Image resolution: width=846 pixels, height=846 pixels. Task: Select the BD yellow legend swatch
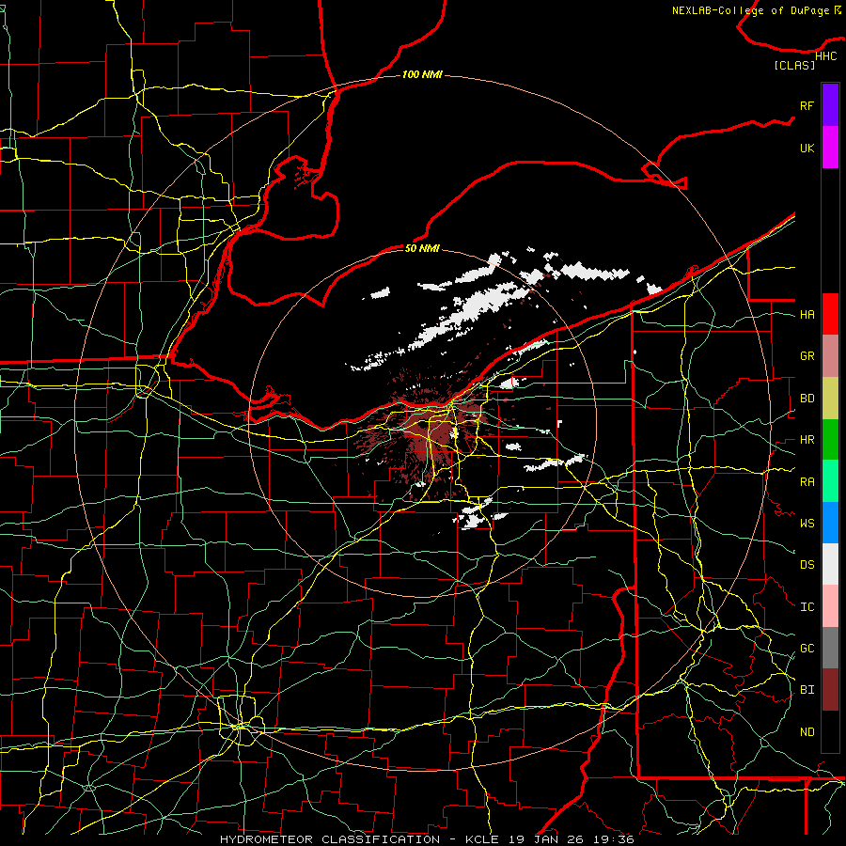click(830, 399)
